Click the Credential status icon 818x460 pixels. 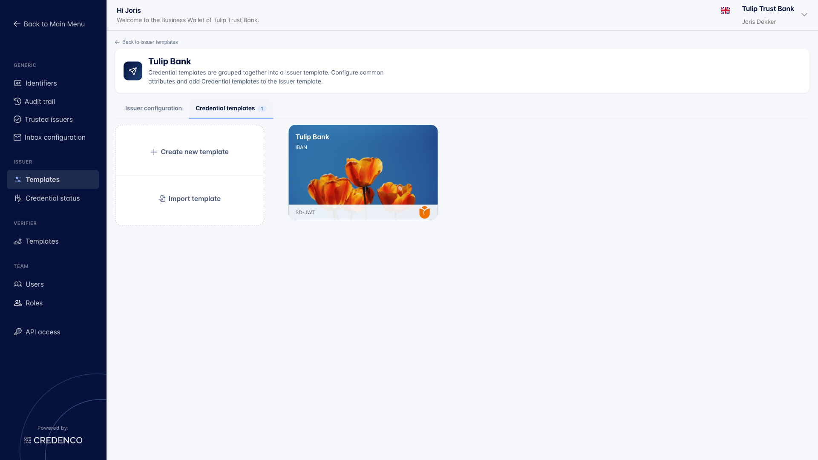[x=18, y=198]
